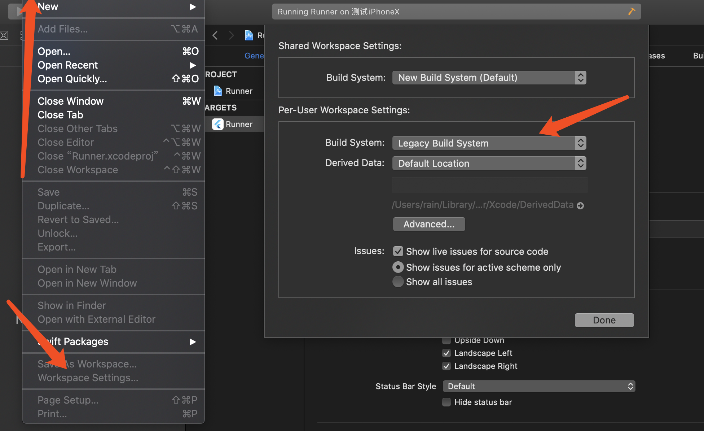Uncheck Landscape Left orientation

[x=446, y=353]
